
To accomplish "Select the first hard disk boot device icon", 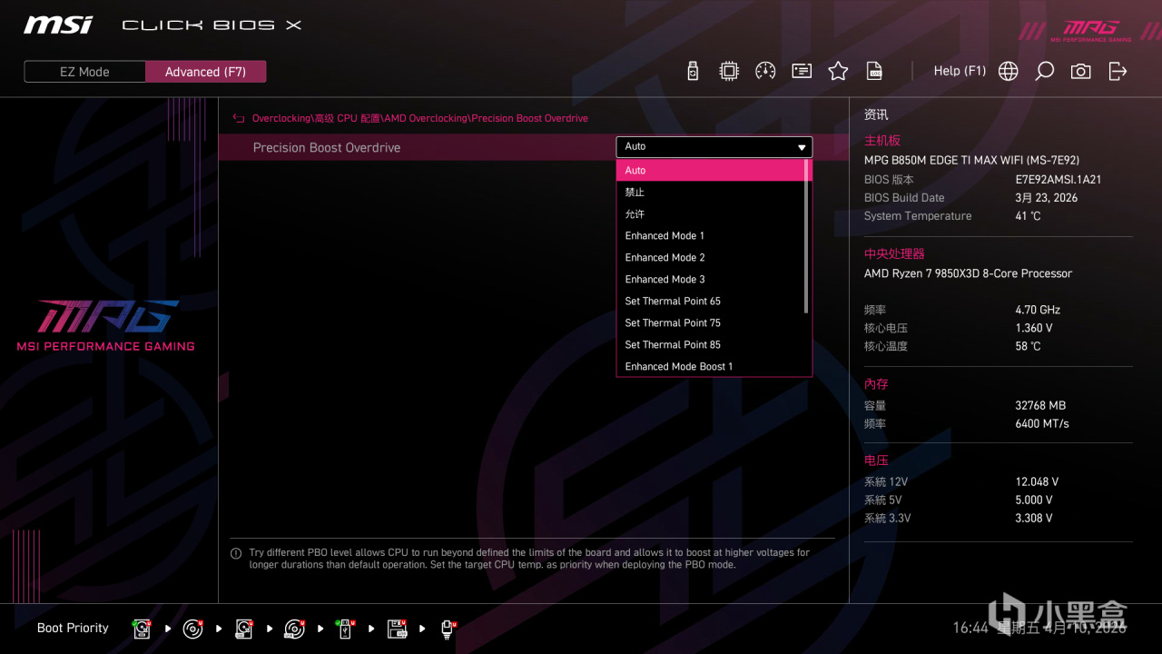I will tap(142, 628).
